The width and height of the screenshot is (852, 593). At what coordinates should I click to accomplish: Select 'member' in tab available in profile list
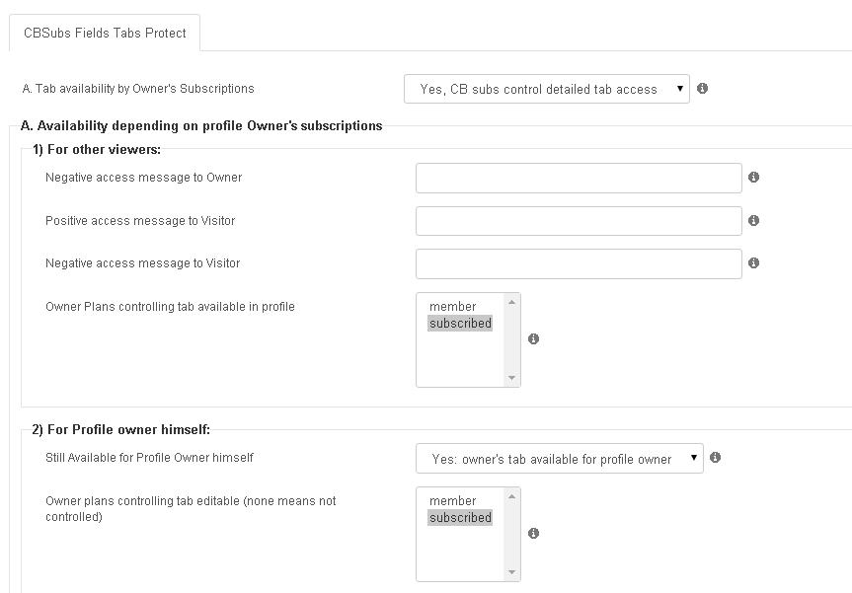(452, 306)
